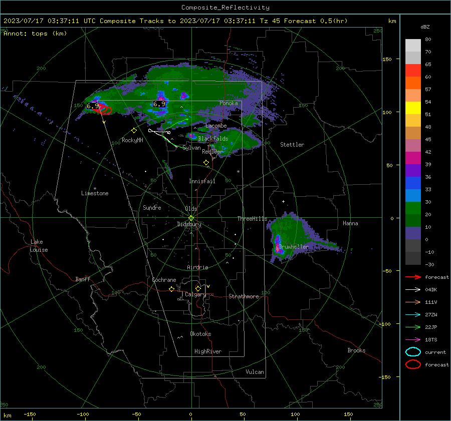Click the Drumheller city label
The height and width of the screenshot is (421, 451).
click(293, 247)
